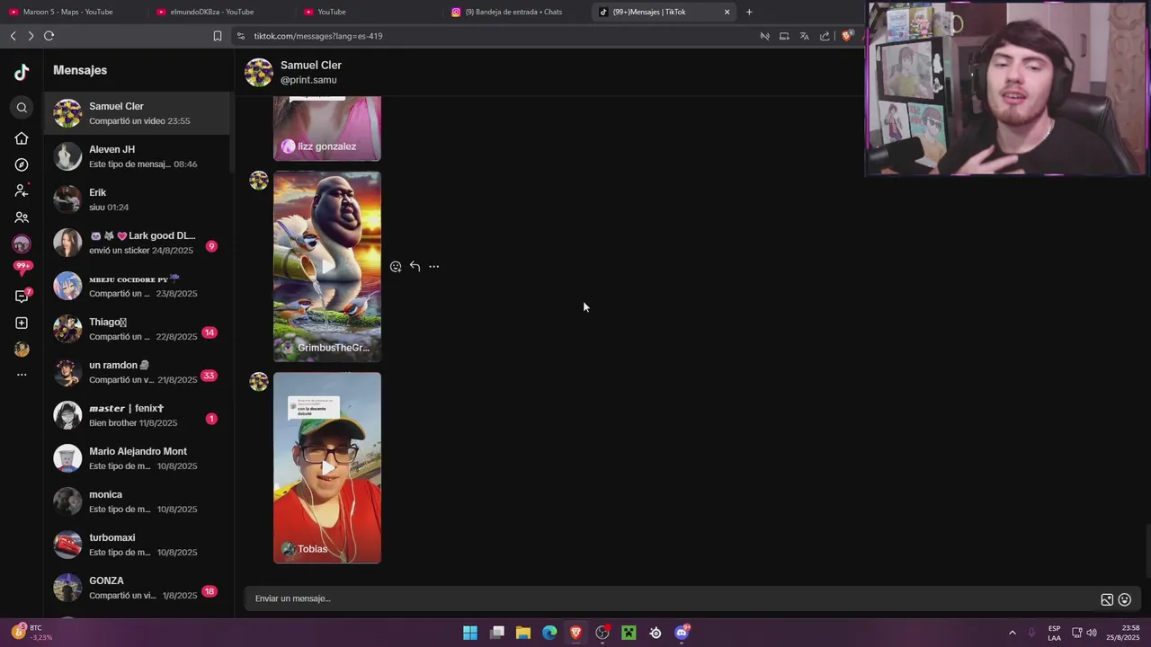Screen dimensions: 1151x647
Task: Add emoji reaction to GrimbusTheGr video message
Action: point(396,267)
